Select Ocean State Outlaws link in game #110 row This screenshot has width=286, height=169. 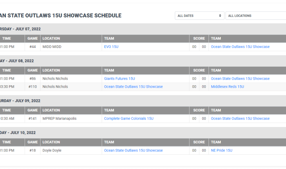tap(133, 86)
